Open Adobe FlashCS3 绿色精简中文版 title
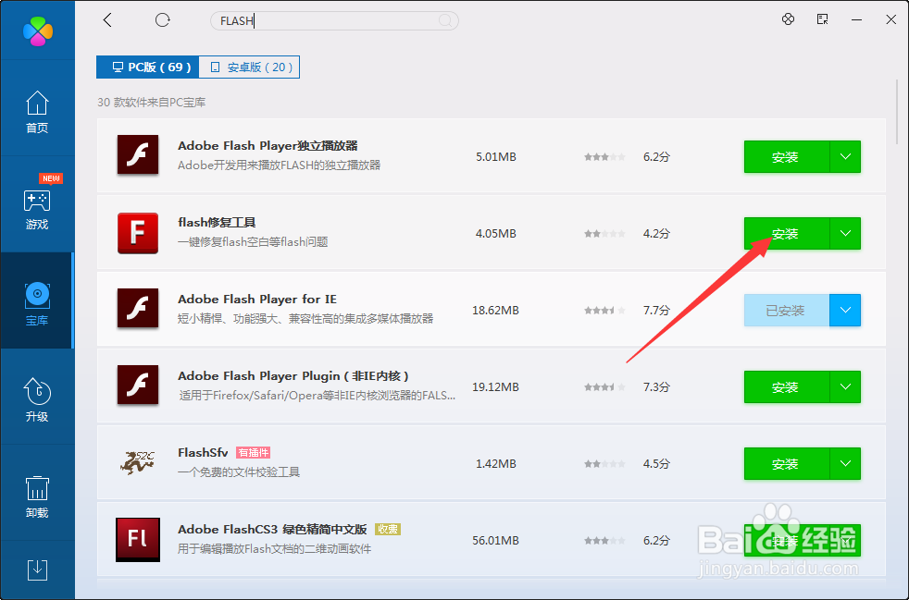The width and height of the screenshot is (909, 600). [272, 530]
